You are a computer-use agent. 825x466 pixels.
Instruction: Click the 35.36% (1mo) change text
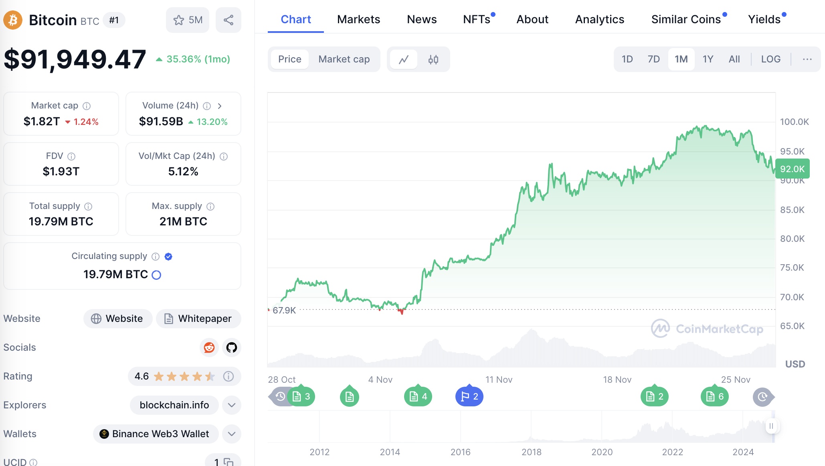tap(198, 59)
